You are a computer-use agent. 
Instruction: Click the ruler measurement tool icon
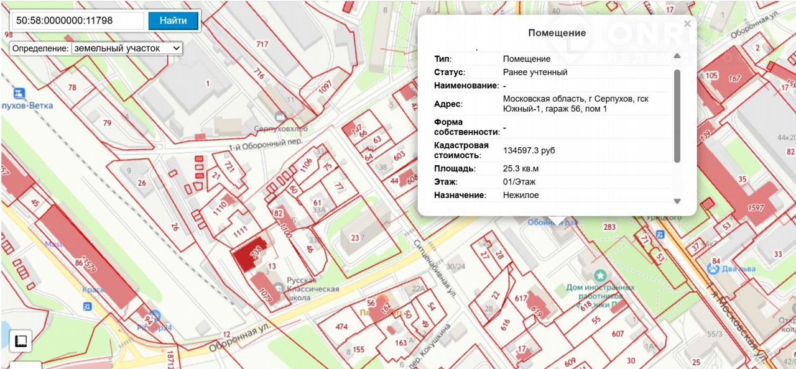tap(20, 341)
